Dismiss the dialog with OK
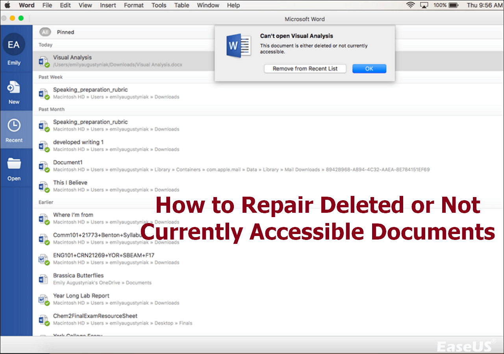 (x=369, y=68)
